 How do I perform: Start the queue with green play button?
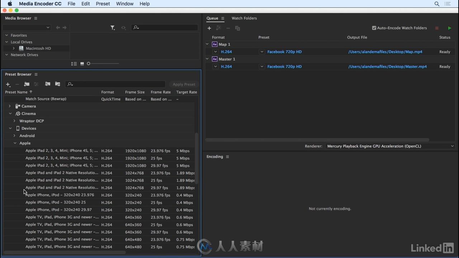(450, 28)
